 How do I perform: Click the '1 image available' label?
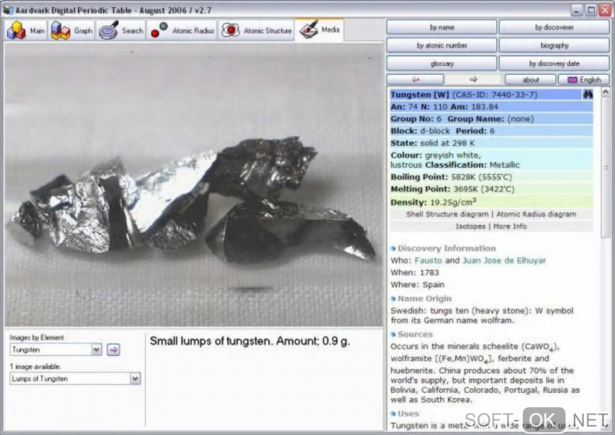coord(35,366)
